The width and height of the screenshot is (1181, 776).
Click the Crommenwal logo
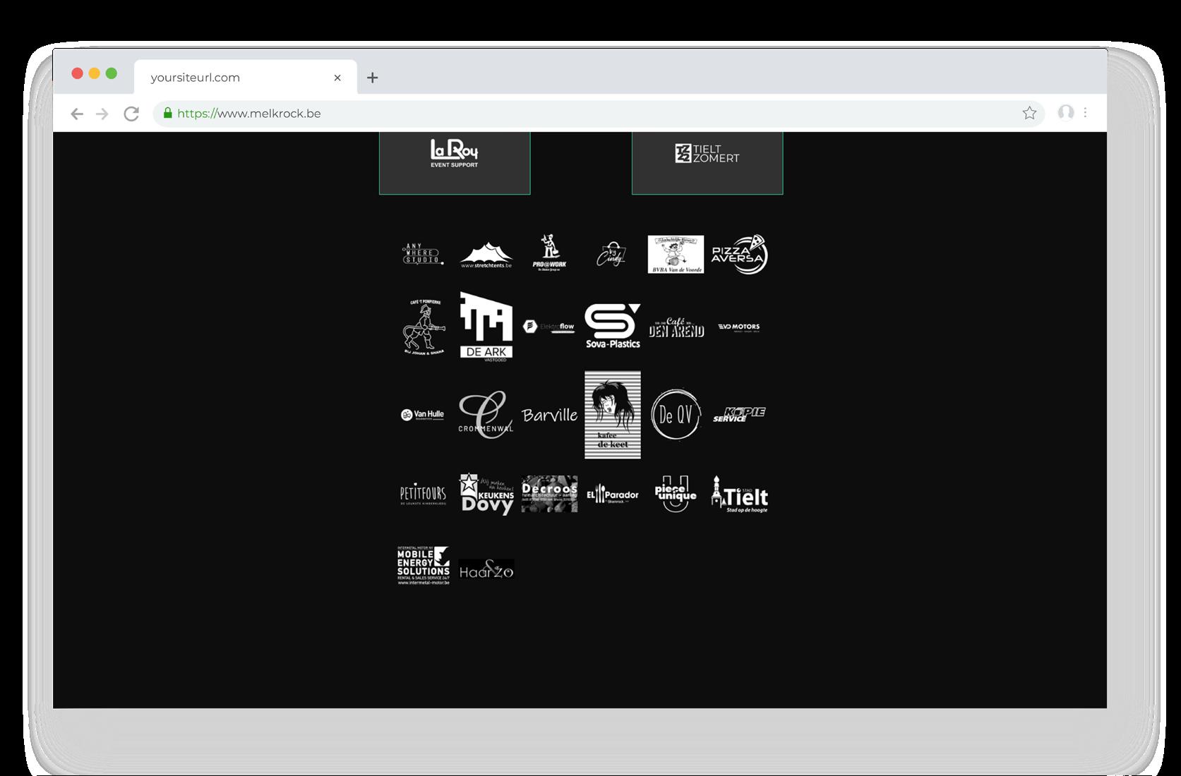[x=486, y=415]
